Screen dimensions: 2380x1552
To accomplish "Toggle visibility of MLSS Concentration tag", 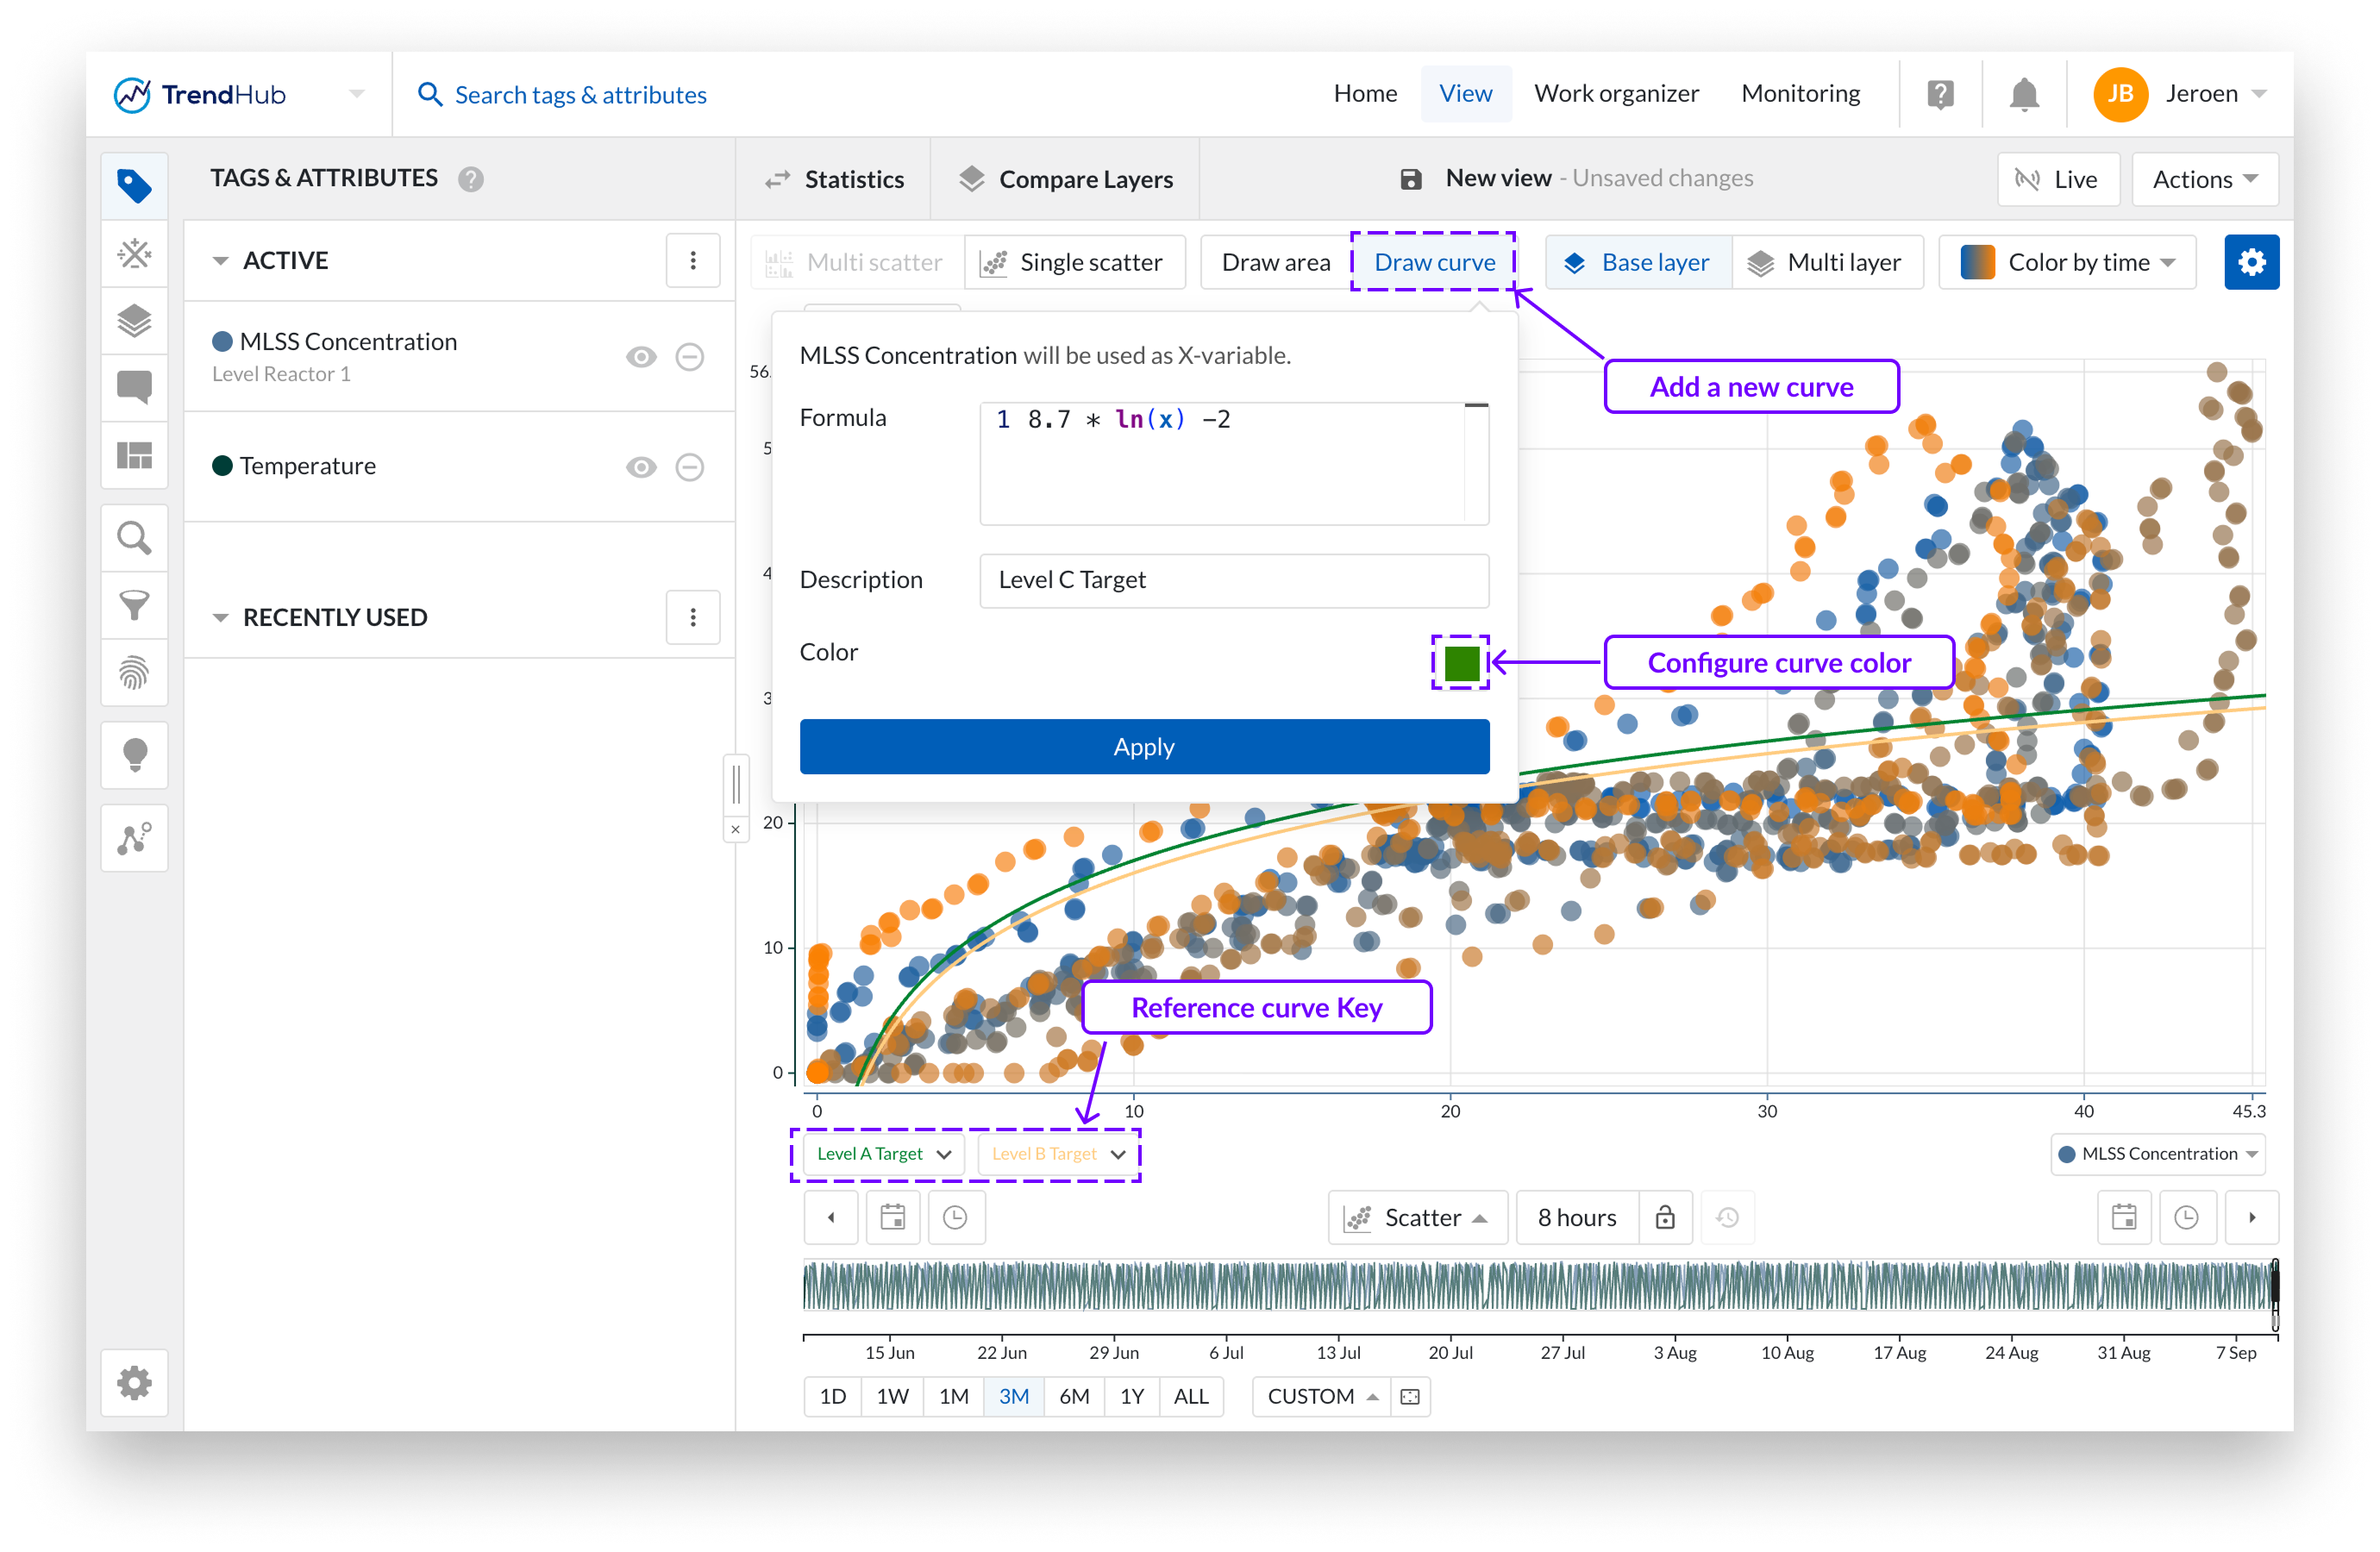I will [x=641, y=357].
